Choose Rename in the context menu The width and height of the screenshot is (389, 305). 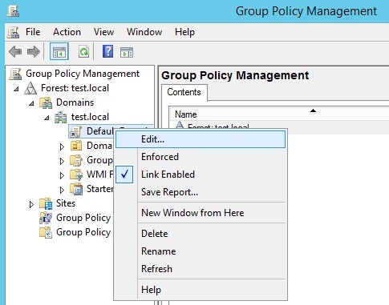[x=201, y=251]
